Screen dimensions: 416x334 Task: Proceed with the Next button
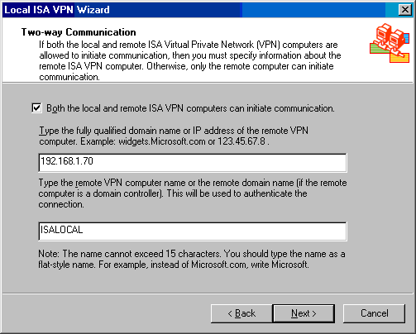point(304,313)
